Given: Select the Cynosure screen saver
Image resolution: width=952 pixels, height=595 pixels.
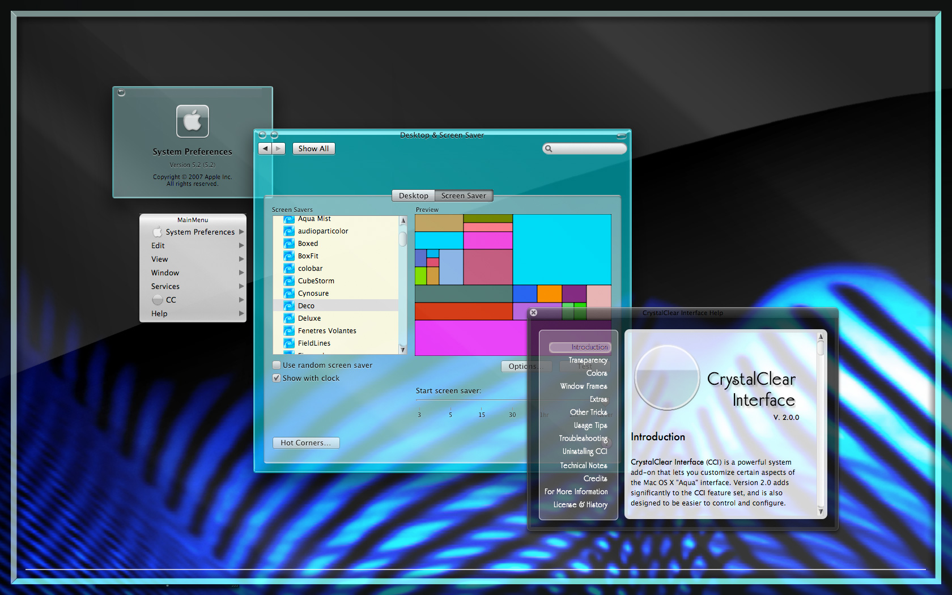Looking at the screenshot, I should click(x=336, y=294).
